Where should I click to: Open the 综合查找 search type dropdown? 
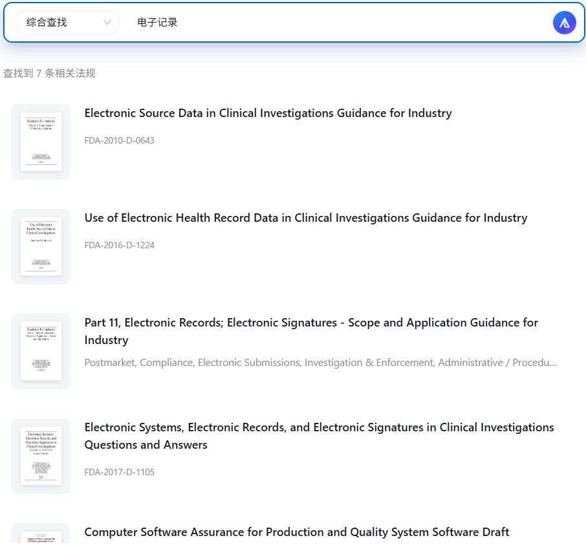coord(67,23)
